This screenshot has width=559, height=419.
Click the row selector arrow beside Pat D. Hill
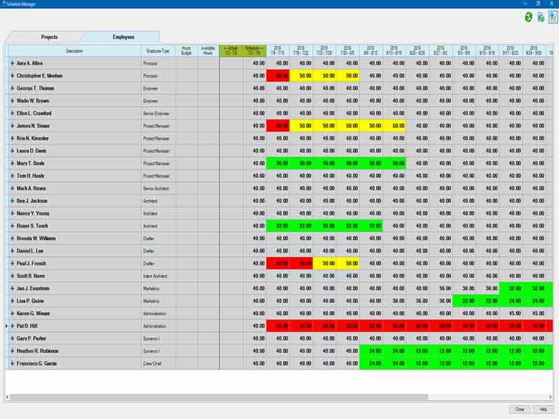tap(7, 326)
